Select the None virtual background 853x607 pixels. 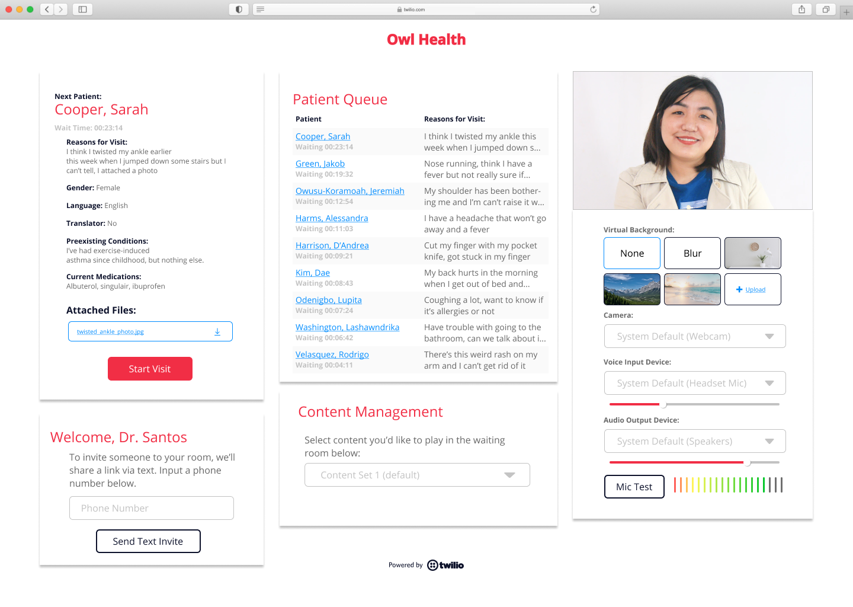coord(632,253)
